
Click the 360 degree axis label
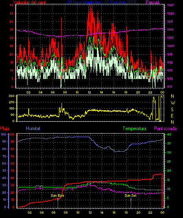click(x=11, y=96)
